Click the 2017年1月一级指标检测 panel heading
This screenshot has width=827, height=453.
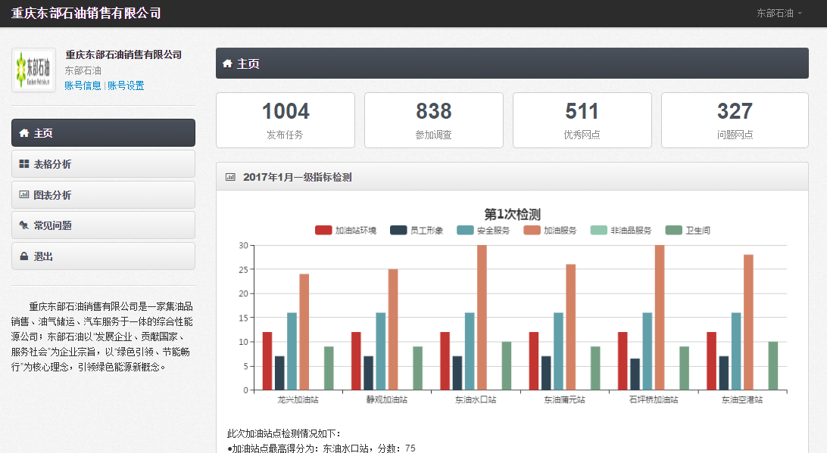tap(512, 177)
